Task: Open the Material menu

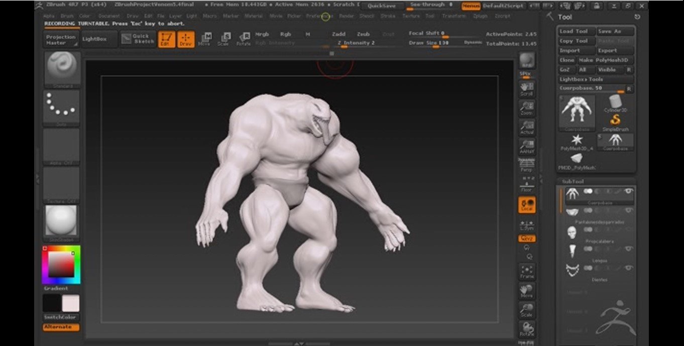Action: [x=254, y=16]
